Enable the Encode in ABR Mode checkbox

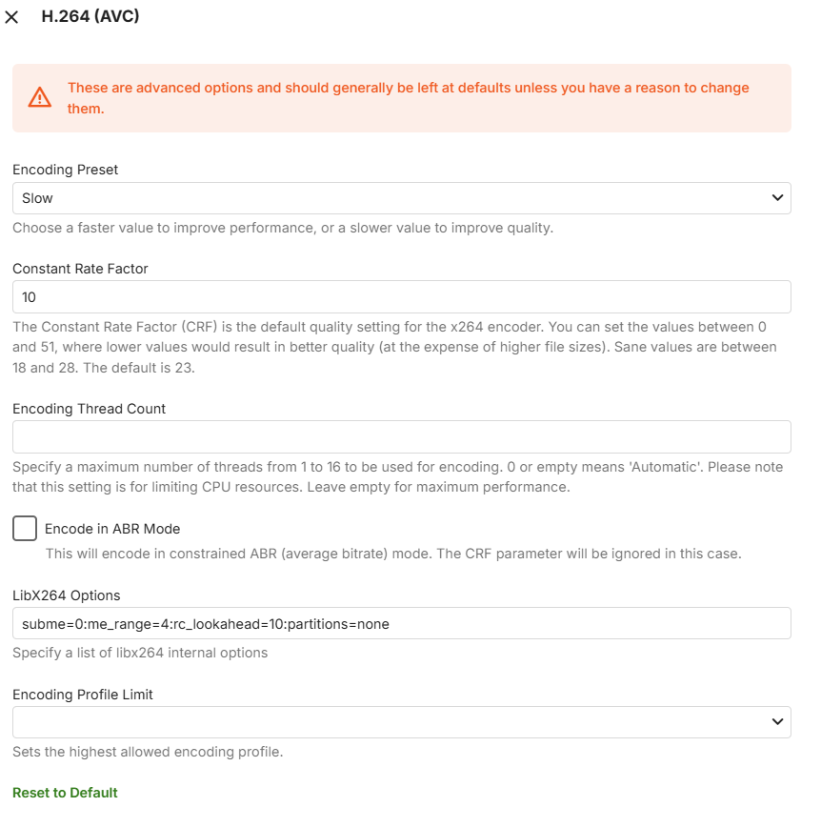coord(25,529)
